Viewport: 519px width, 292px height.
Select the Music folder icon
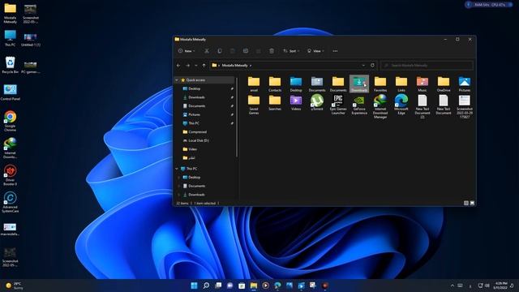pos(422,84)
